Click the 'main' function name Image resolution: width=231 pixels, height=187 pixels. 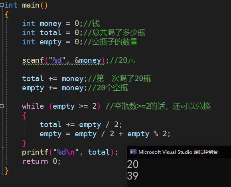[31, 5]
